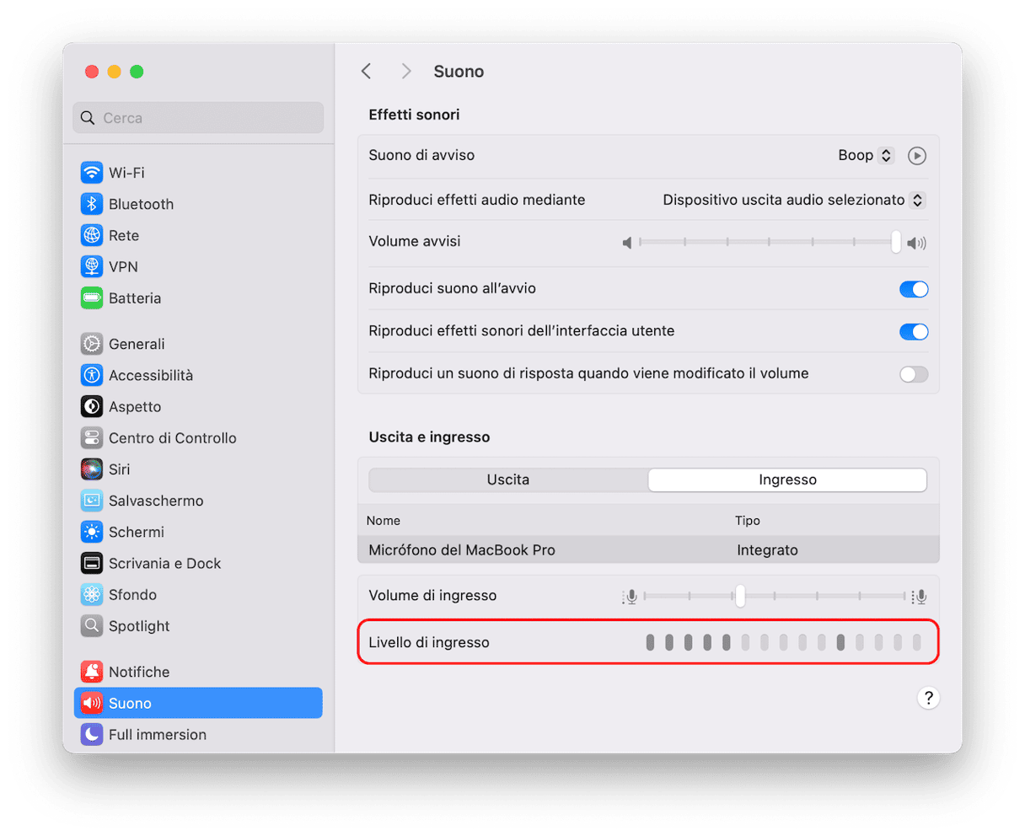
Task: Play the Boop alert sound preview
Action: point(917,156)
